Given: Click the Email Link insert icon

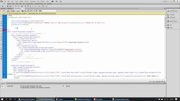Looking at the screenshot, I should [5, 6].
